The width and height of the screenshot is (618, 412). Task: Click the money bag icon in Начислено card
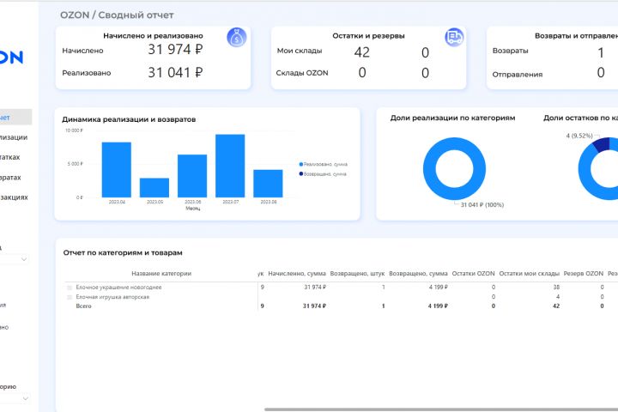click(x=237, y=38)
